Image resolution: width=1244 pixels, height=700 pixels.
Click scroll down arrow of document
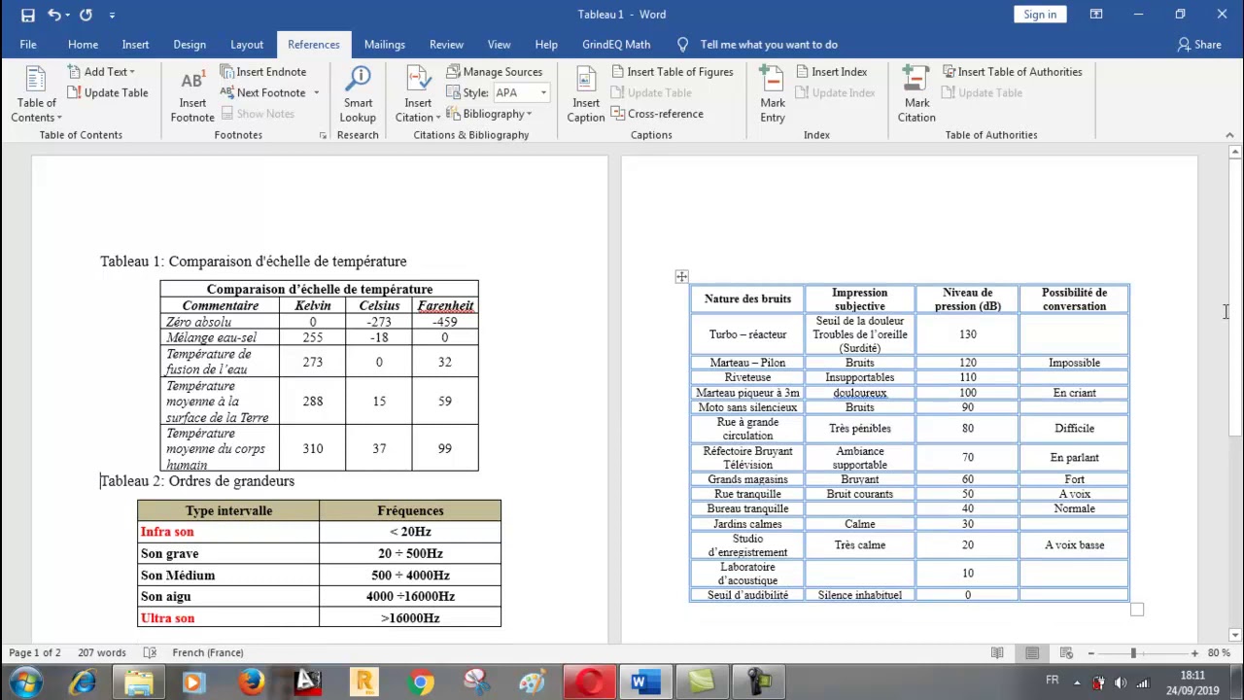1235,635
